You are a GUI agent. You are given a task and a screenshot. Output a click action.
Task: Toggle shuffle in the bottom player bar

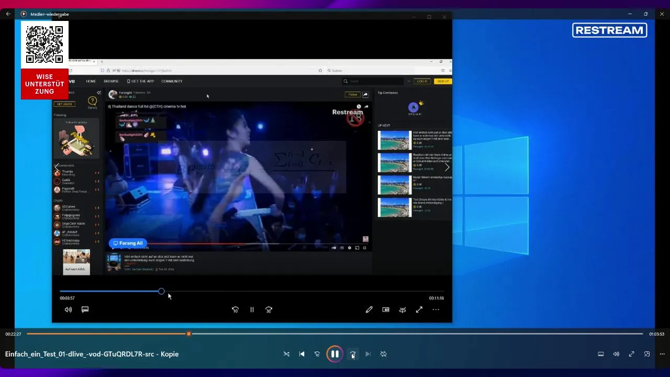pyautogui.click(x=286, y=354)
